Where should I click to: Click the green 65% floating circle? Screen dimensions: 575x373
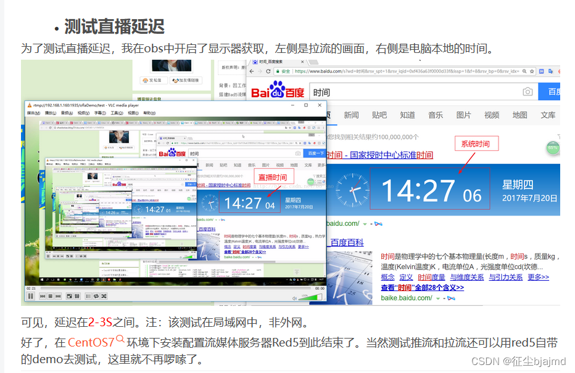pyautogui.click(x=553, y=148)
